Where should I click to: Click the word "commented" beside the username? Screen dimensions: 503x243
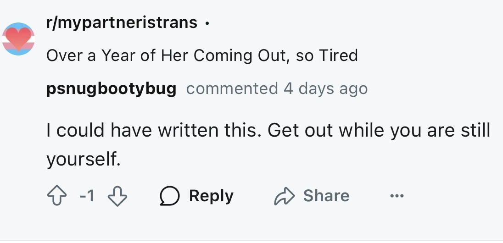click(x=232, y=88)
